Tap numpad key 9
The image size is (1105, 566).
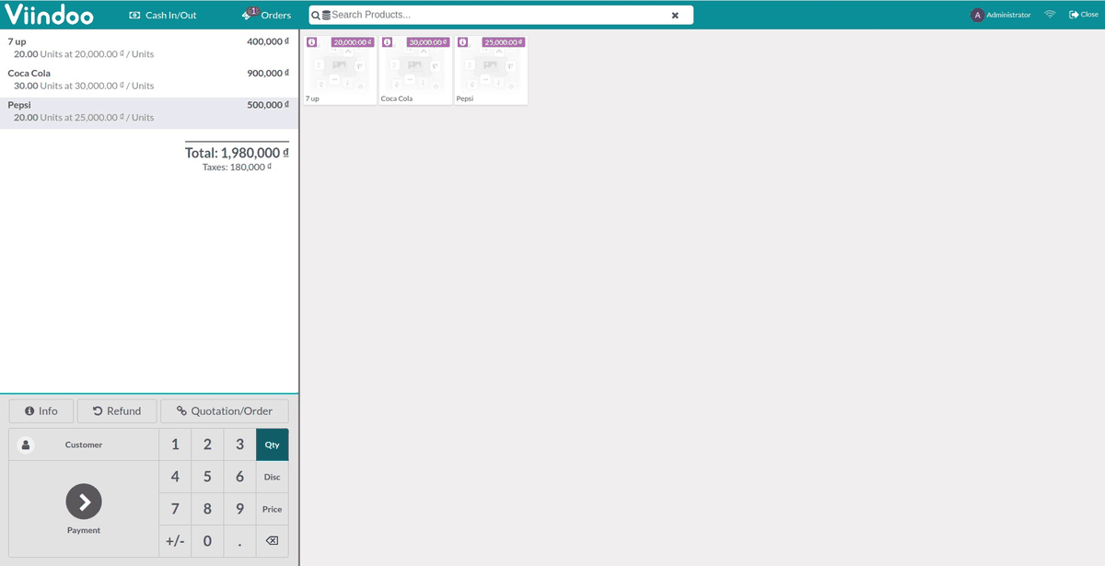click(x=239, y=509)
